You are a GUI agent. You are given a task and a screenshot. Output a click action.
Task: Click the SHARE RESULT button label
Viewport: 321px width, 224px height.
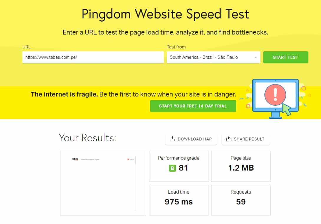tap(249, 139)
